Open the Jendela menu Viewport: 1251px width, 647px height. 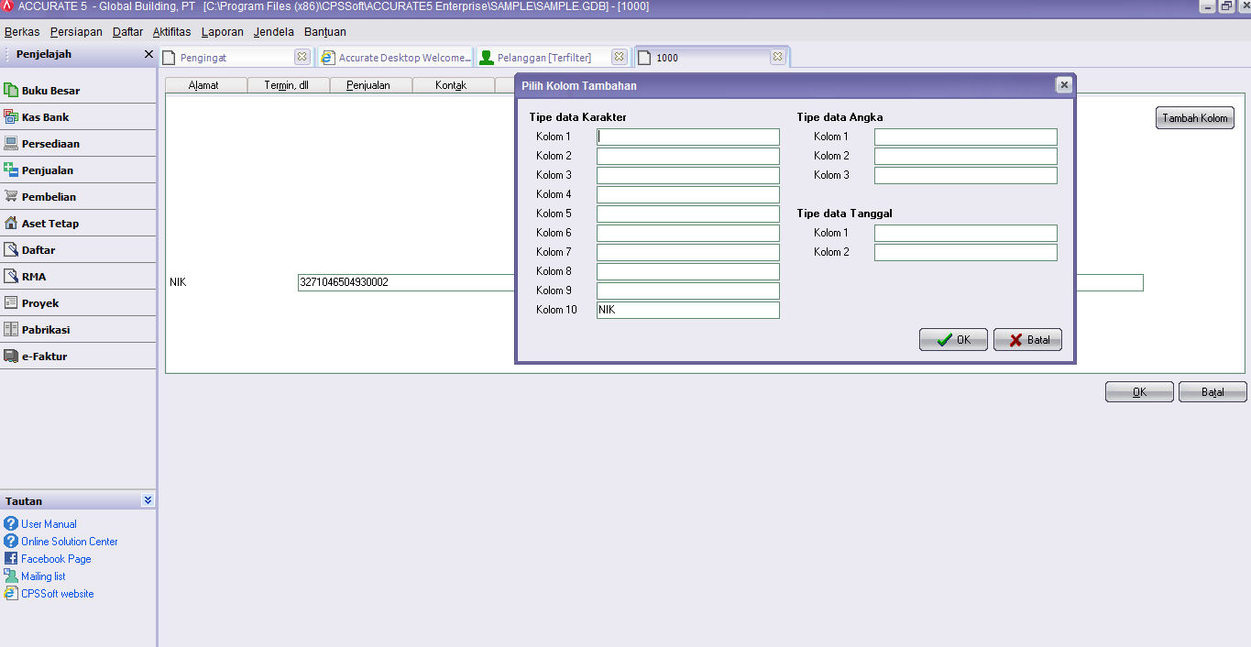click(x=274, y=31)
